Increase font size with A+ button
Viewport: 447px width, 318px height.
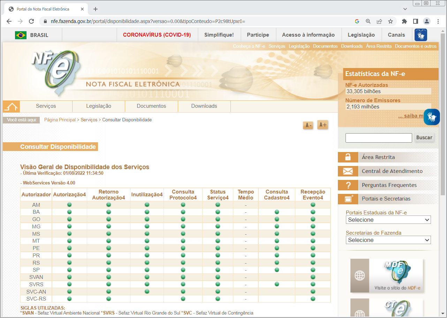323,125
